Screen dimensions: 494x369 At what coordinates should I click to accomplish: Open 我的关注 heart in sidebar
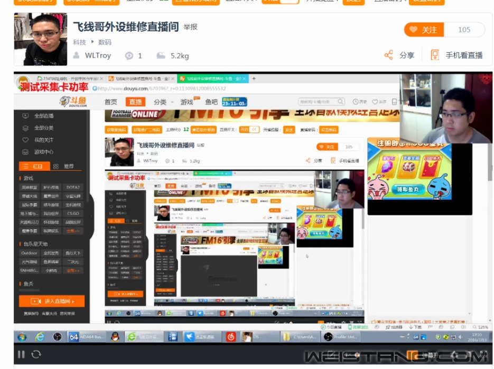[25, 140]
